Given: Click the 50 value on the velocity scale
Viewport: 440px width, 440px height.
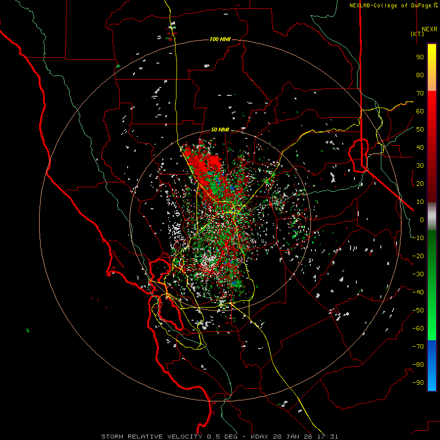Looking at the screenshot, I should coord(420,130).
